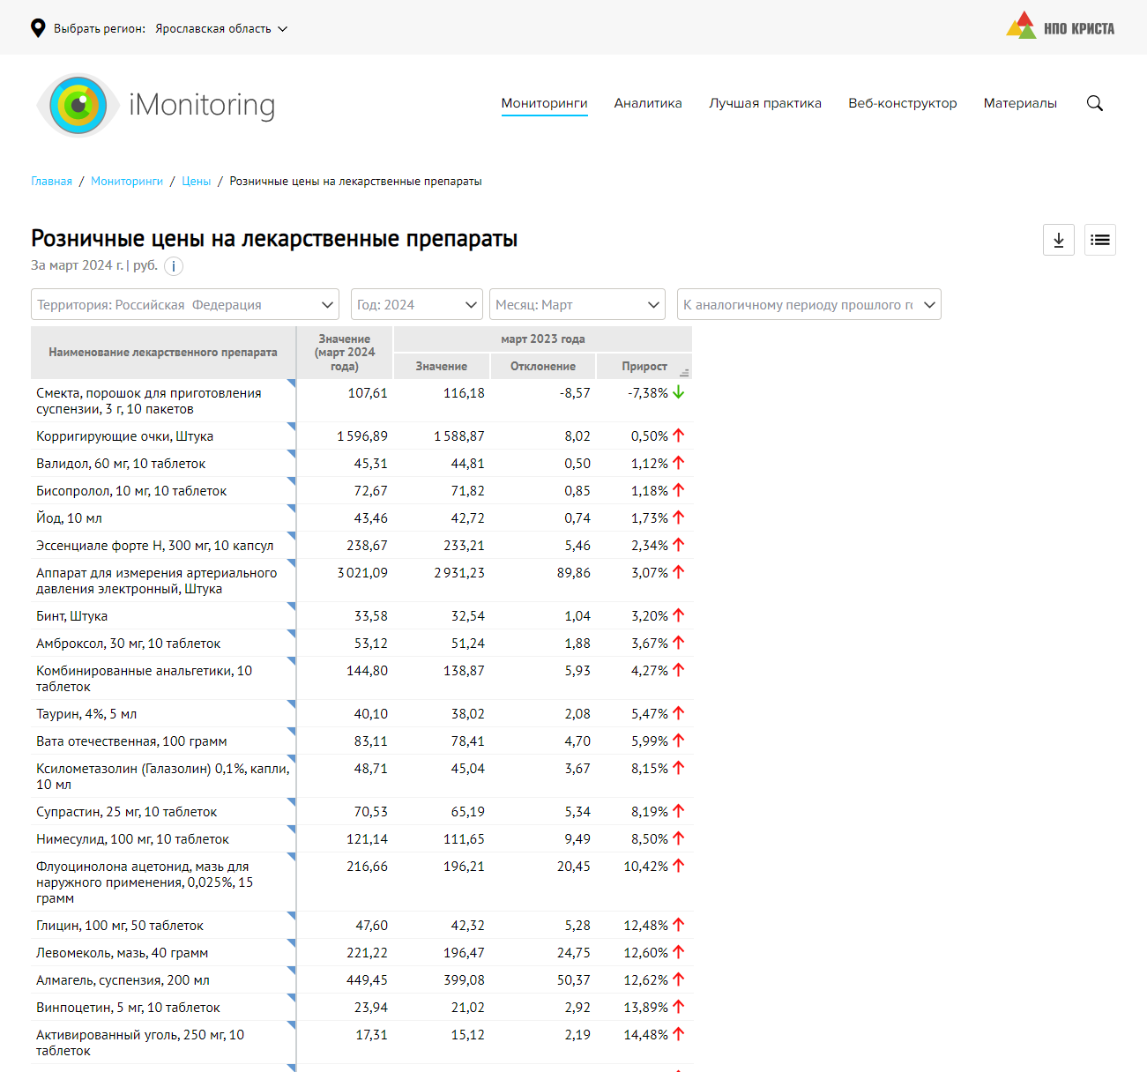Screen dimensions: 1147x1072
Task: Sort by Значение (март 2024 года) header
Action: (345, 353)
